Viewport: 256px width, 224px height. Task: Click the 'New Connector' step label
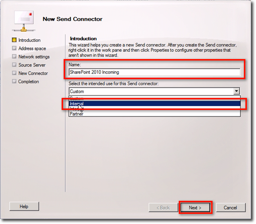(x=33, y=73)
